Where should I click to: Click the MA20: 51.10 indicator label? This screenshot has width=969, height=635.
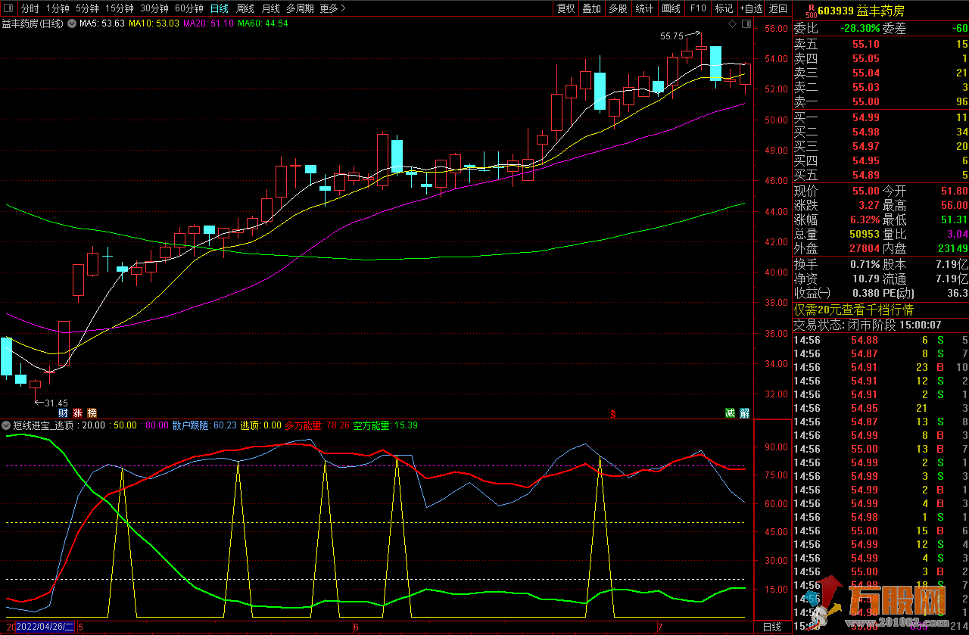tap(209, 23)
